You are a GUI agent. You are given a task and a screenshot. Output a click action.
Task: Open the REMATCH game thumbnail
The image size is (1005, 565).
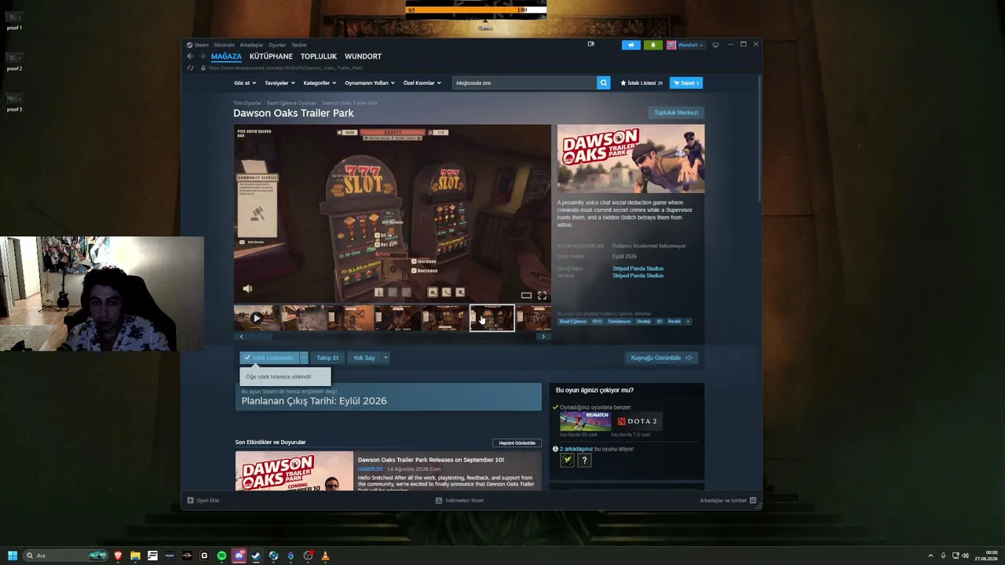[585, 421]
